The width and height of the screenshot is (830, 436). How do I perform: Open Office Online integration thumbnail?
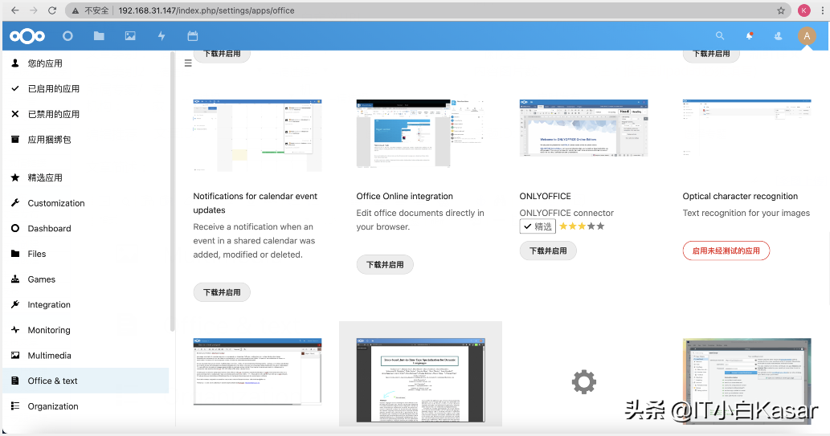[x=420, y=133]
